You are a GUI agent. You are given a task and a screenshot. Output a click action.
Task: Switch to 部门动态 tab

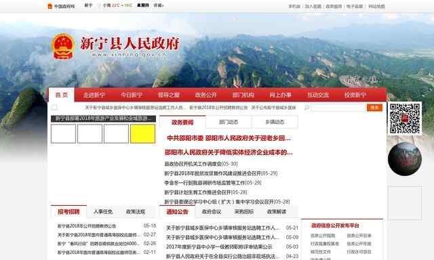229,122
